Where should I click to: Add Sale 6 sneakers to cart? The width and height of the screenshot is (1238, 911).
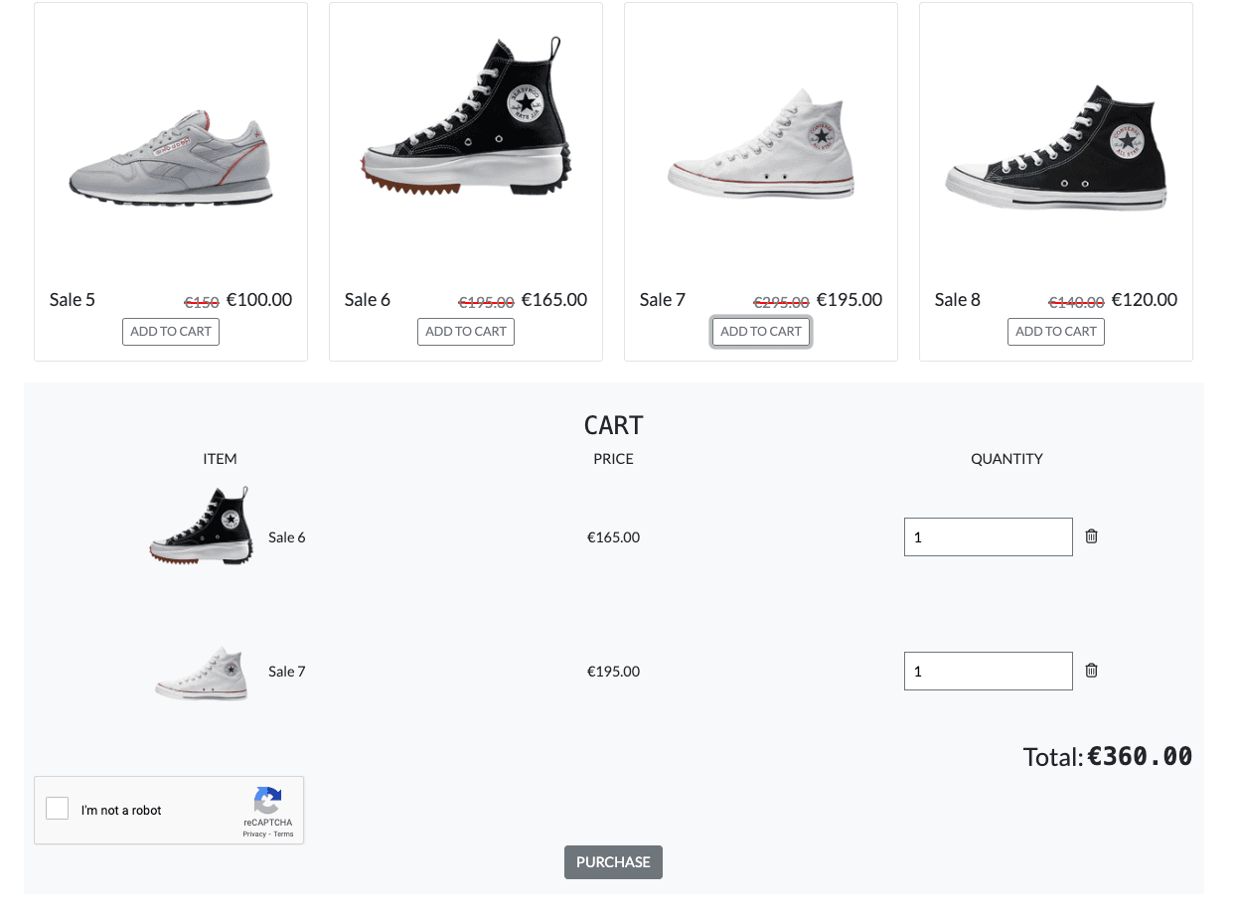[x=465, y=331]
